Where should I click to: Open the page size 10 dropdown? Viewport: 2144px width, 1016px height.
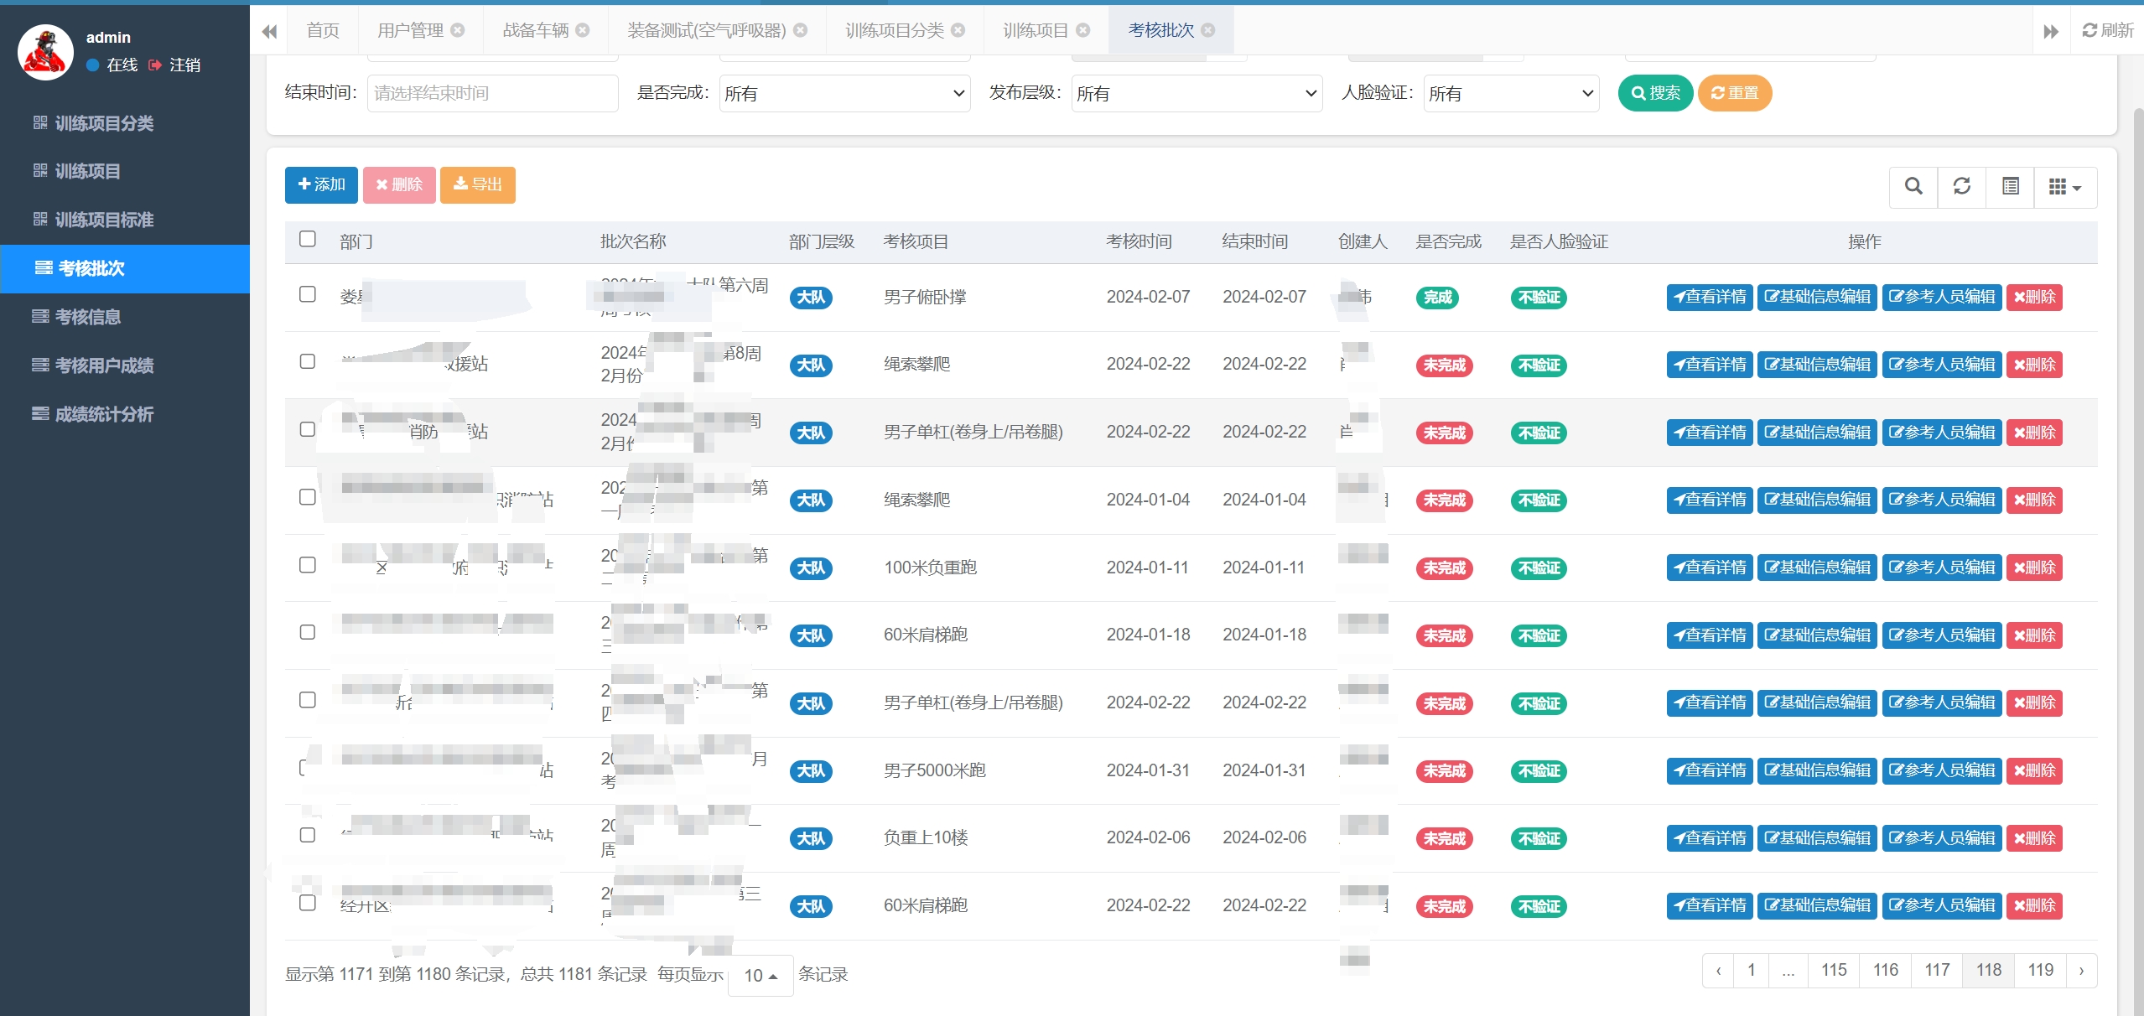[x=761, y=975]
